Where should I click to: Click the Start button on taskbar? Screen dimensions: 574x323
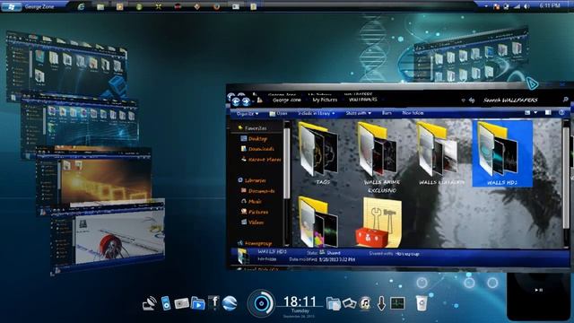[11, 6]
